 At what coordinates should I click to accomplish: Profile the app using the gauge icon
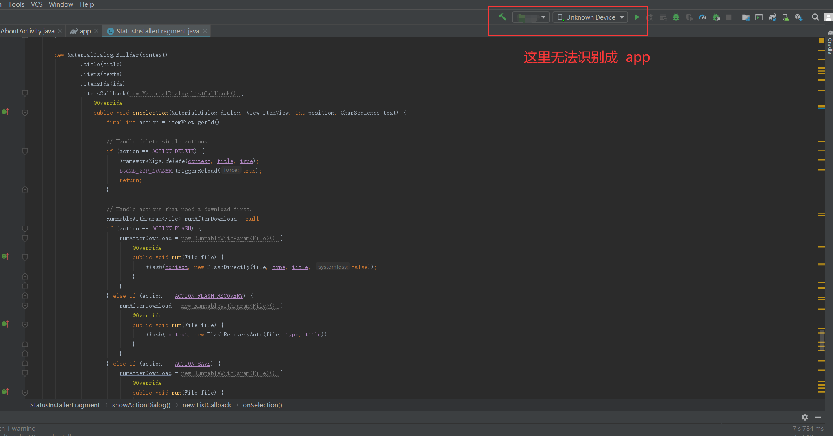[x=702, y=17]
